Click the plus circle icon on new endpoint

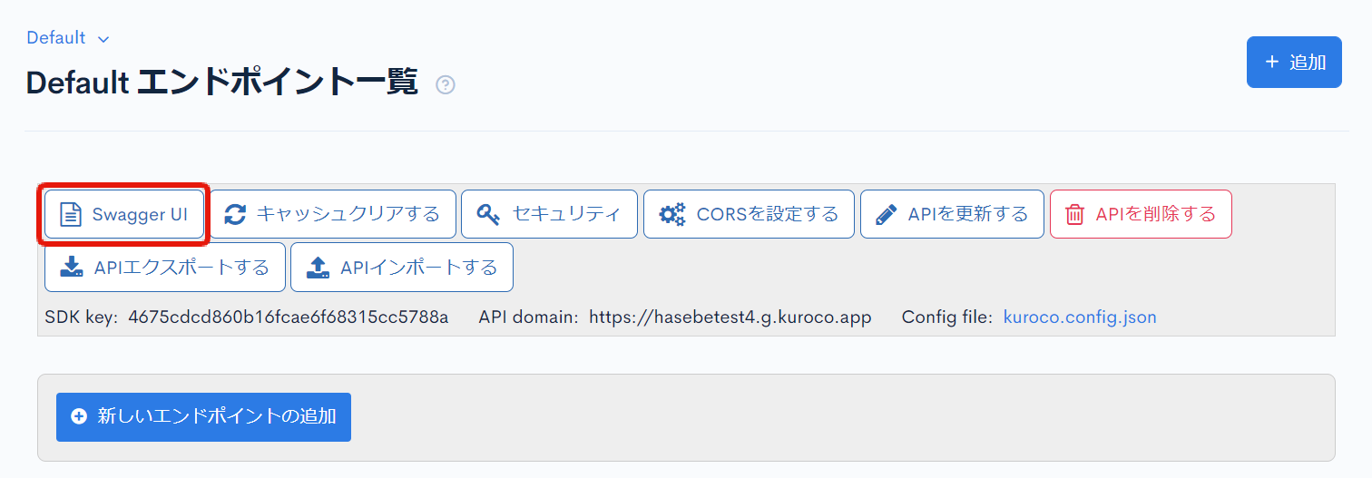[x=79, y=417]
